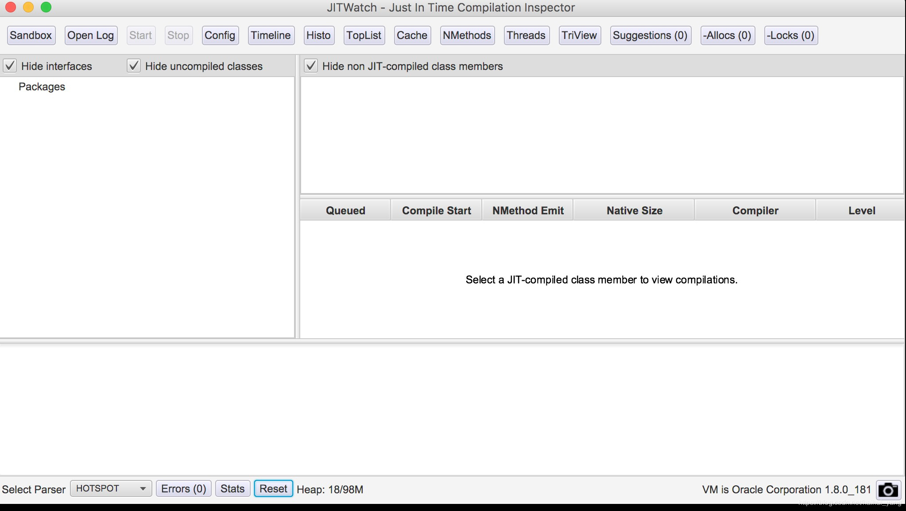Launch the TriView window

click(579, 35)
